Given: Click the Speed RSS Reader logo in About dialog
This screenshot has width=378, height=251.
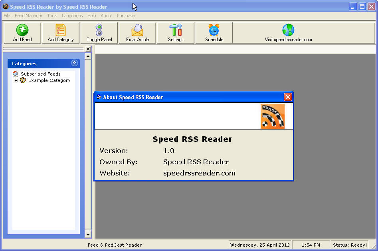Looking at the screenshot, I should (x=273, y=116).
